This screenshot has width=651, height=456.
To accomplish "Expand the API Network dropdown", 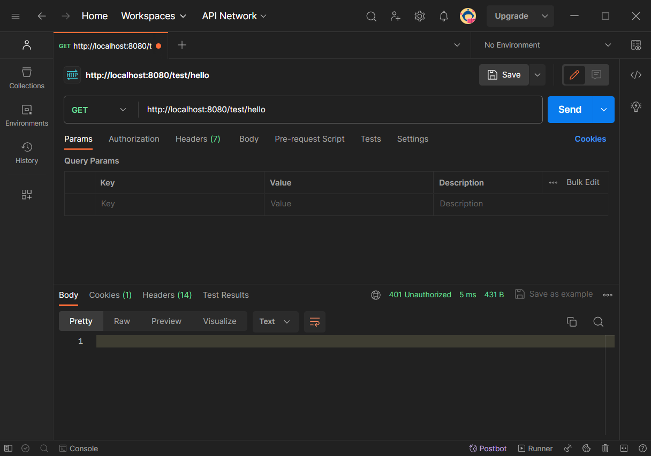I will 234,16.
